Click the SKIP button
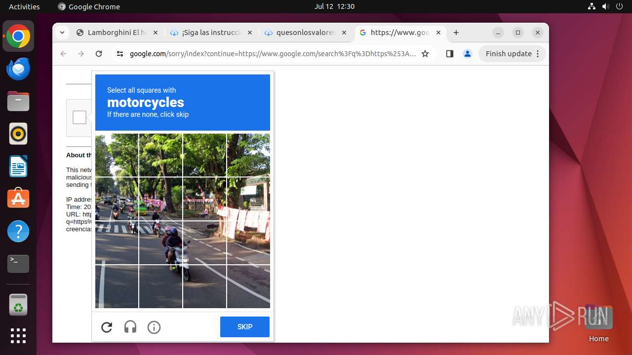The image size is (632, 355). [245, 327]
